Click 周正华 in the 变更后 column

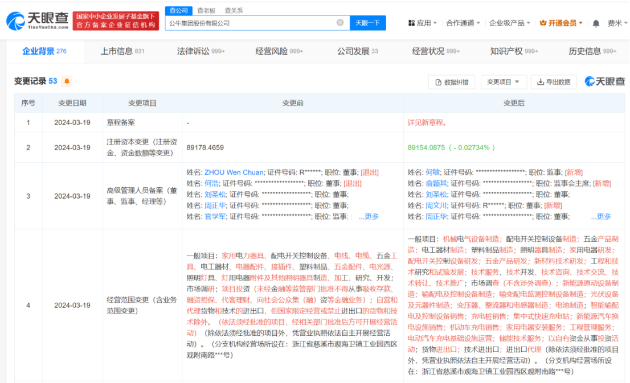pos(436,216)
